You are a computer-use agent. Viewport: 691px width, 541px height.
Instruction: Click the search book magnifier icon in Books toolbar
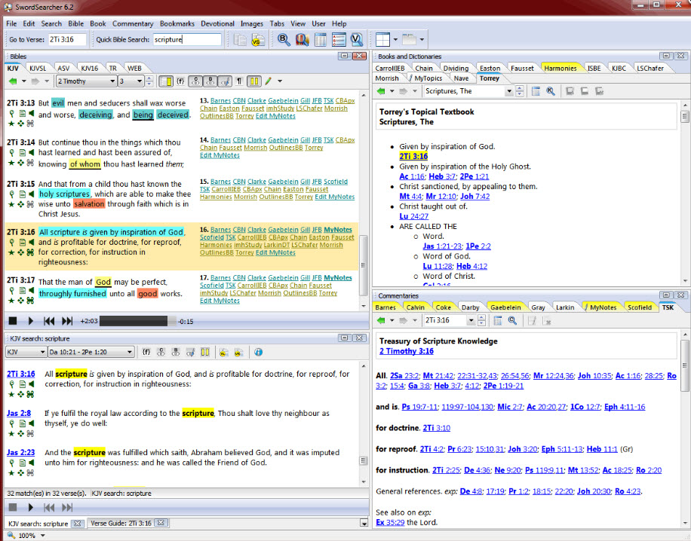click(551, 91)
